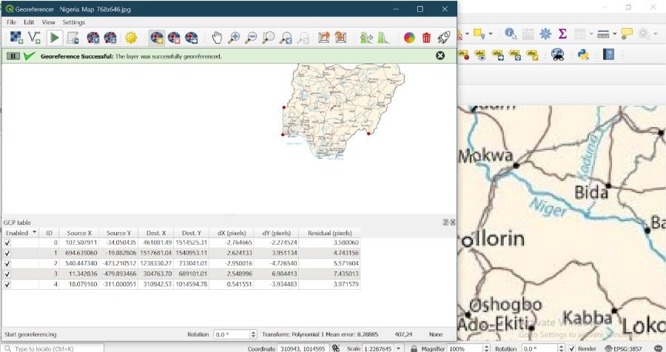The height and width of the screenshot is (352, 666).
Task: Disable the Render checkbox in status bar
Action: [572, 348]
